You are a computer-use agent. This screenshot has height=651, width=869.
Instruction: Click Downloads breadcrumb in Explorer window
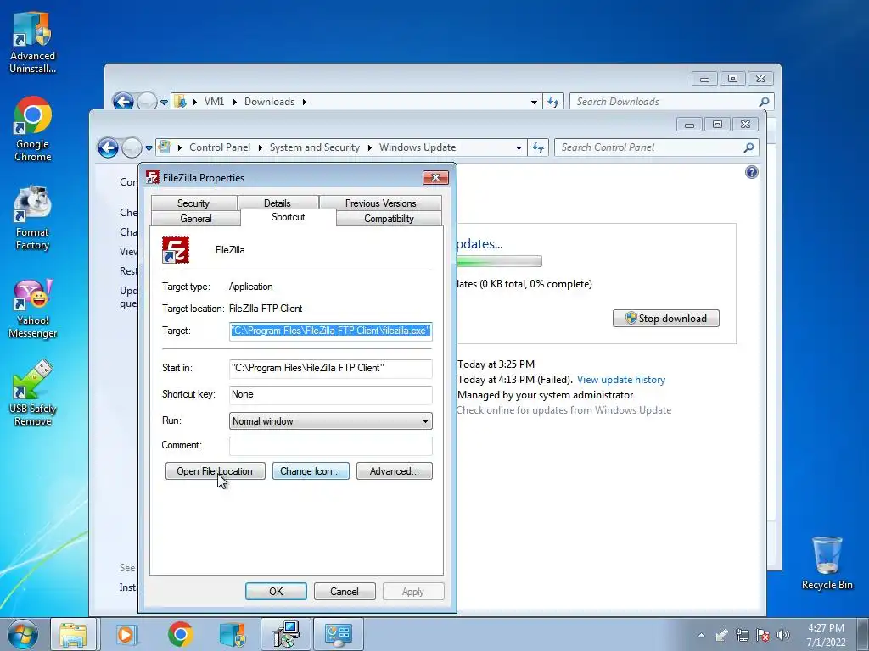click(x=269, y=102)
